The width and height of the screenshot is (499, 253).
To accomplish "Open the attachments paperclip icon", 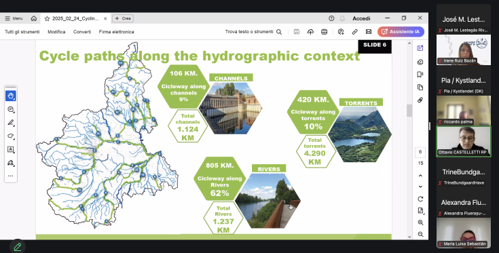I will pyautogui.click(x=420, y=100).
